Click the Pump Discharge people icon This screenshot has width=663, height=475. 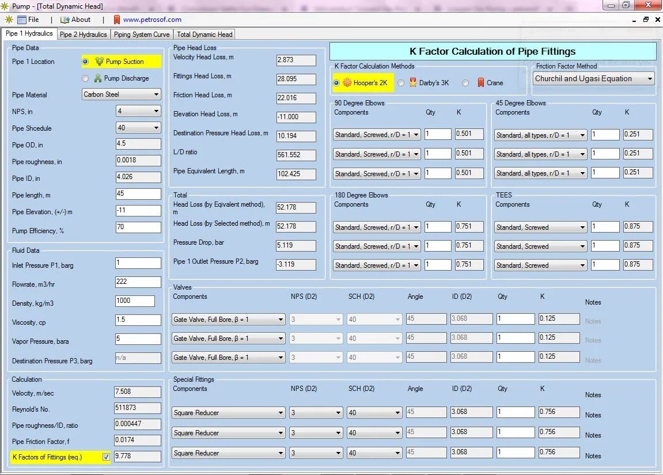(98, 78)
